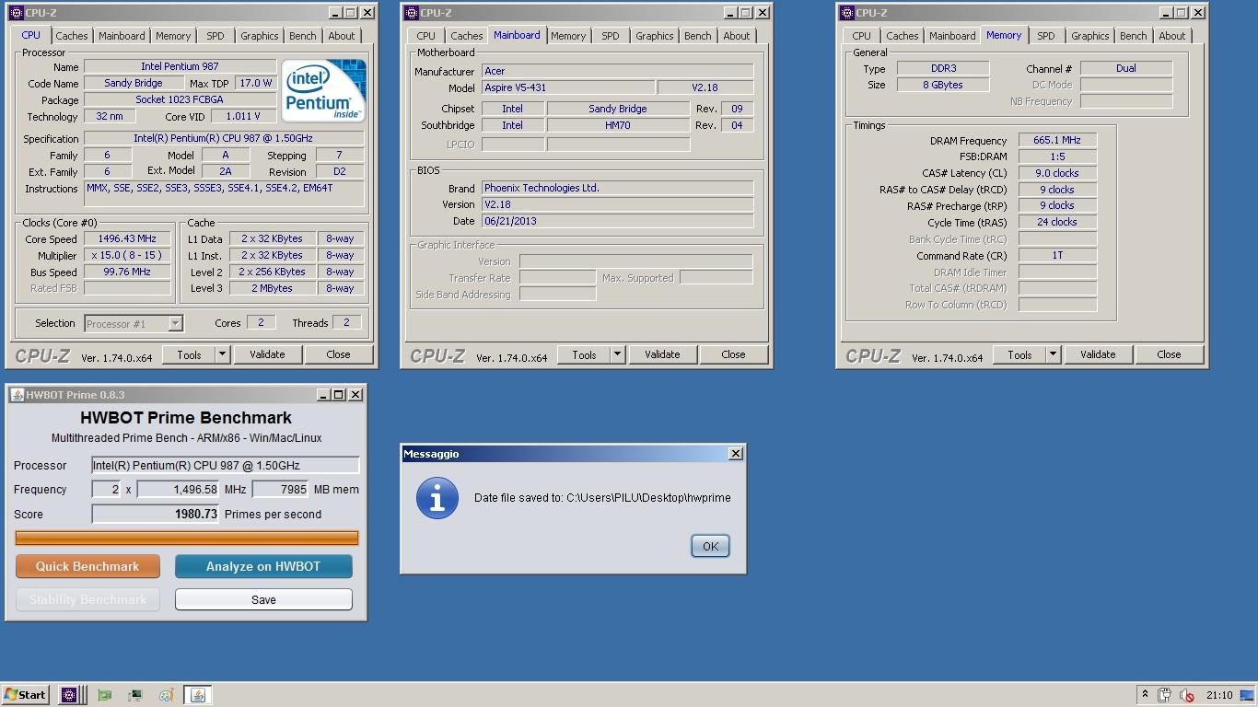Click the Intel Pentium inside logo
The width and height of the screenshot is (1258, 707).
324,90
